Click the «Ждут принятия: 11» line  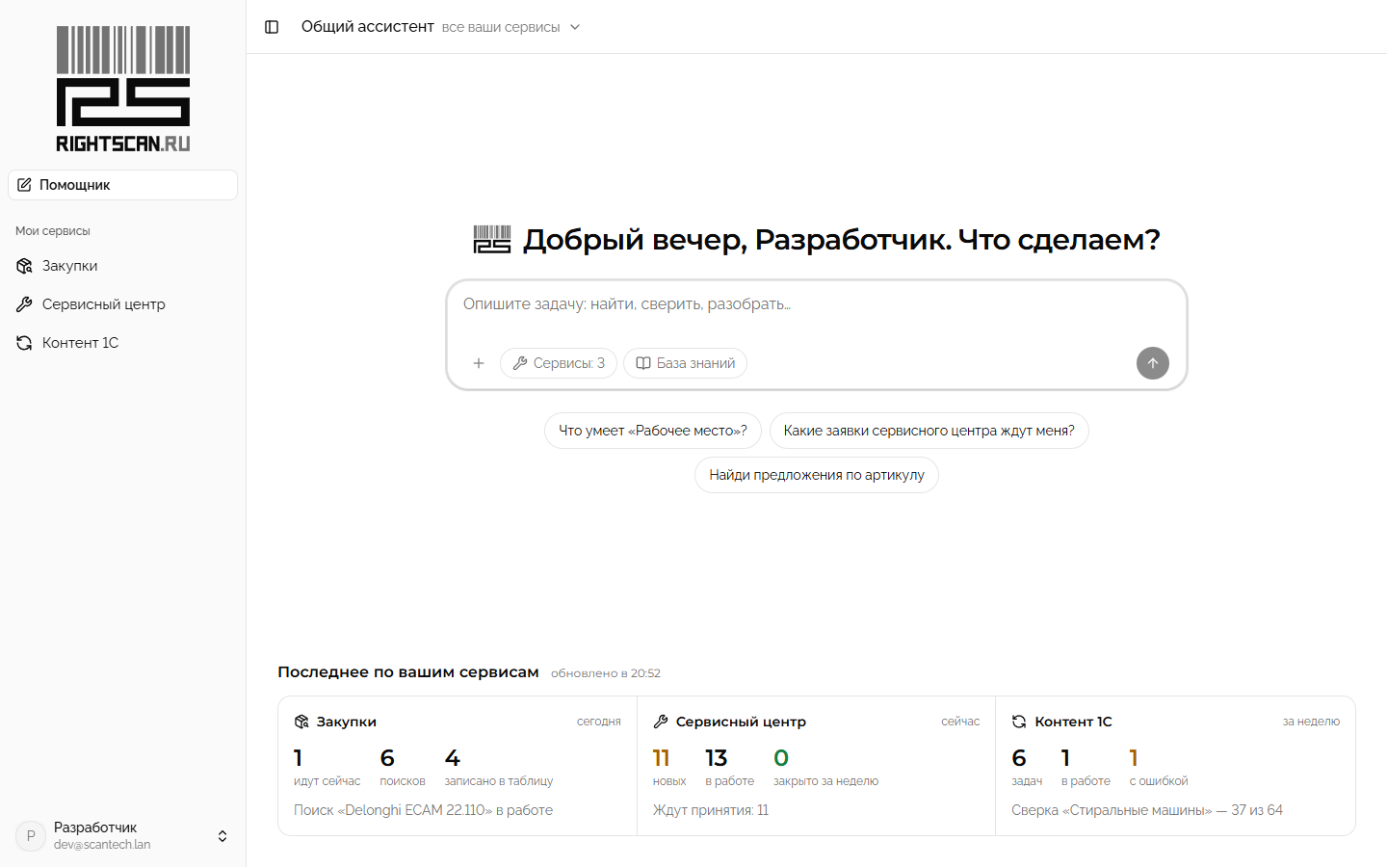(711, 810)
